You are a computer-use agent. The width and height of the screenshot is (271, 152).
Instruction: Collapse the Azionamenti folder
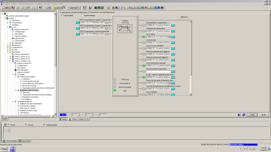pyautogui.click(x=8, y=52)
